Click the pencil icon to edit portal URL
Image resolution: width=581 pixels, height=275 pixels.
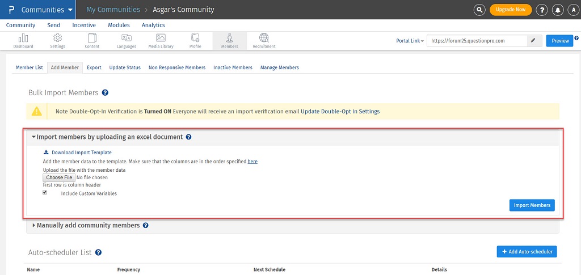533,41
